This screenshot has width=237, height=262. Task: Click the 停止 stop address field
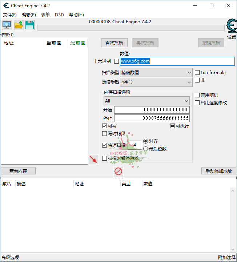click(x=152, y=118)
